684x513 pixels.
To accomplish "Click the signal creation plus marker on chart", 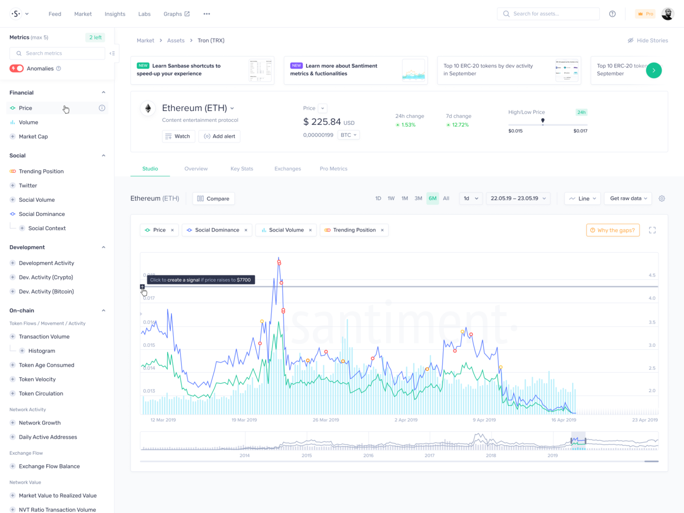I will tap(142, 286).
